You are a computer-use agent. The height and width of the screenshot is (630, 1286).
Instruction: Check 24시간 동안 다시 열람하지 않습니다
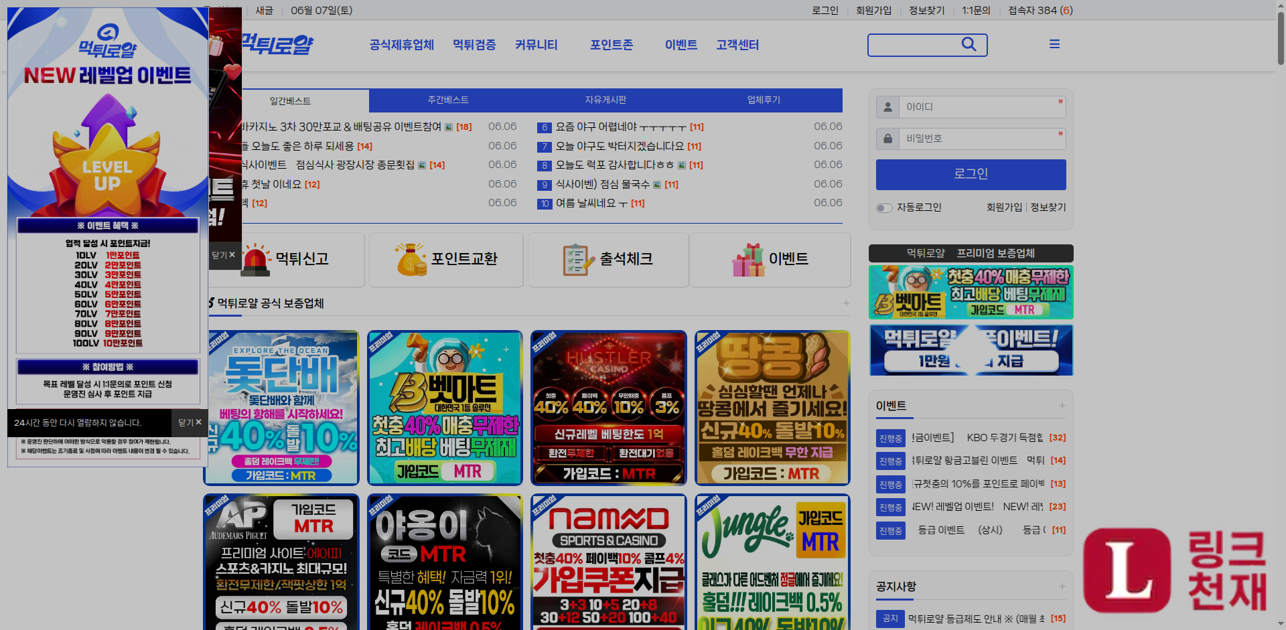point(78,423)
